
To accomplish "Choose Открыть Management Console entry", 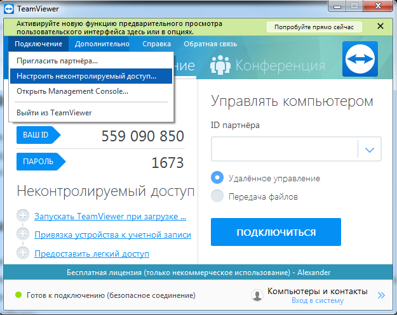I will [91, 91].
